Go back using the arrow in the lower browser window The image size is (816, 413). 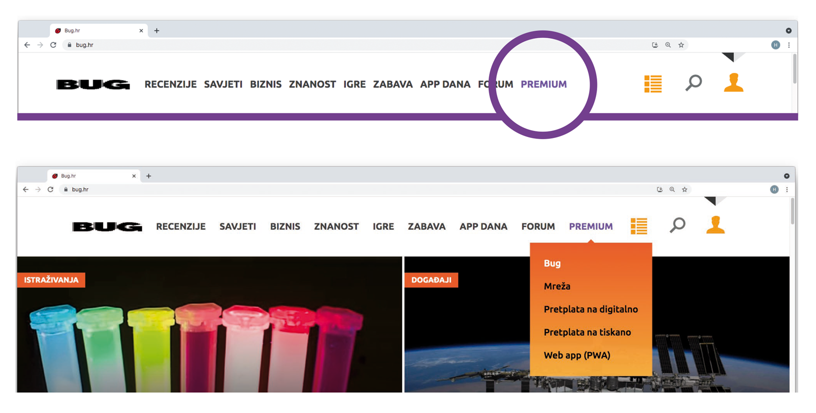click(25, 189)
